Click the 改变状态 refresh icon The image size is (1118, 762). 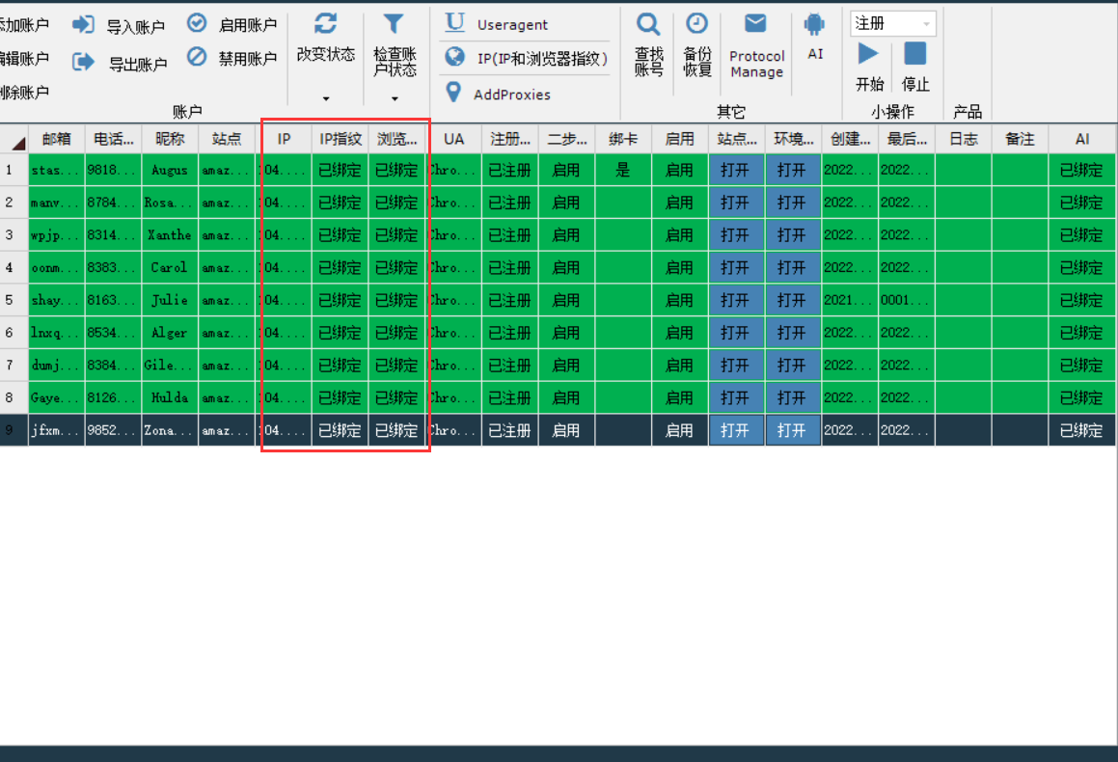pos(326,23)
